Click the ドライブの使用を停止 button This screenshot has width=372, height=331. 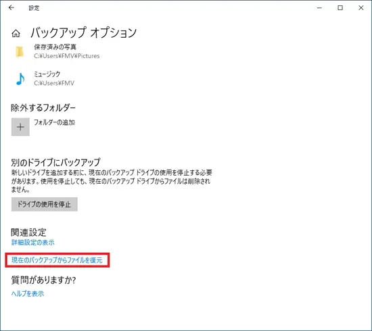coord(45,204)
